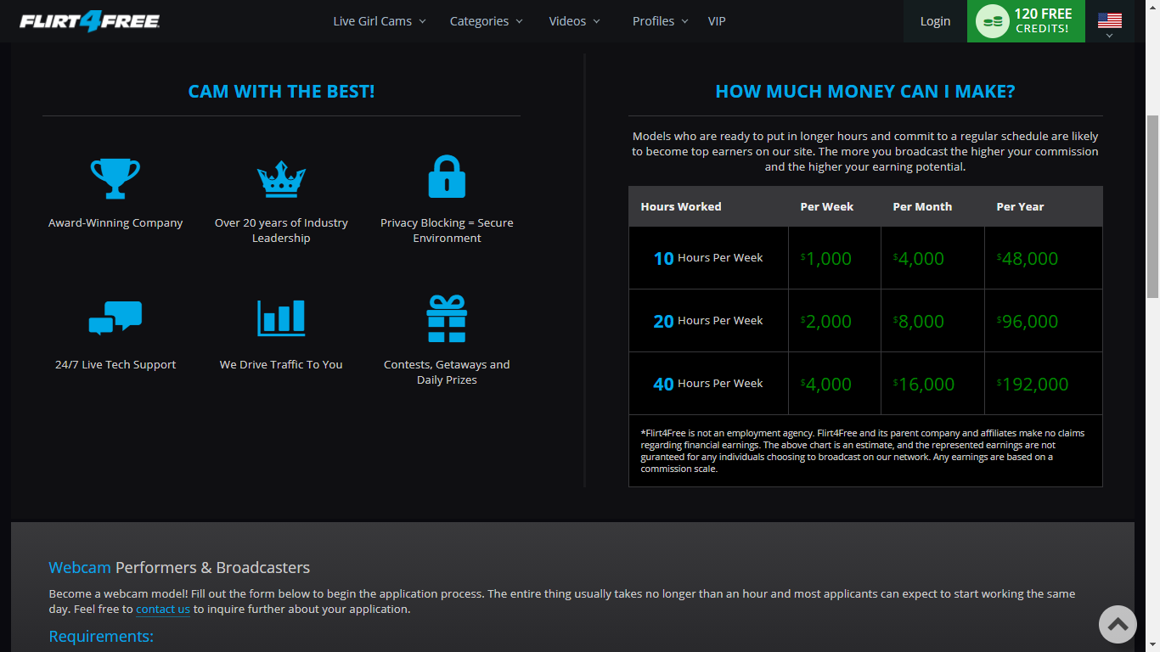This screenshot has width=1160, height=652.
Task: Open the contact us link
Action: pos(163,609)
